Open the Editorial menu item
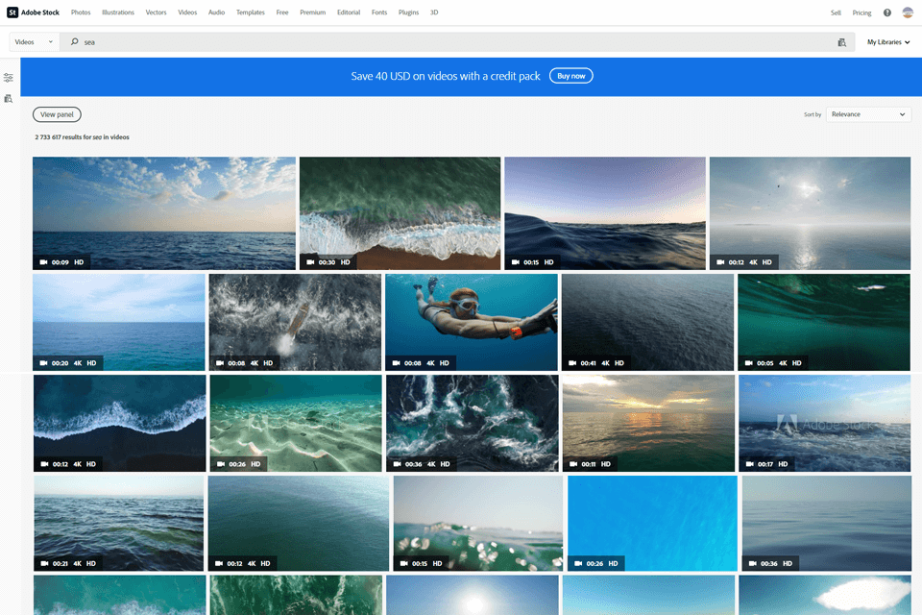Image resolution: width=922 pixels, height=615 pixels. click(x=348, y=12)
